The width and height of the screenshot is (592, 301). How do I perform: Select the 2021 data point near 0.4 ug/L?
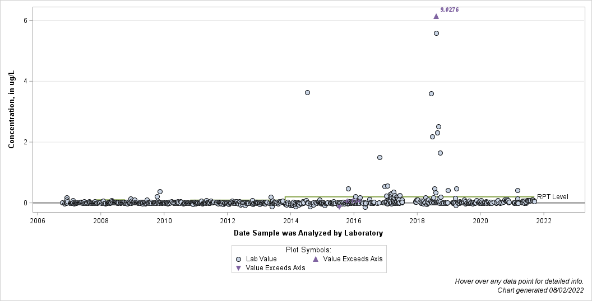pyautogui.click(x=517, y=191)
